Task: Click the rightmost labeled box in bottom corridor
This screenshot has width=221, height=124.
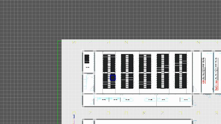Action: pyautogui.click(x=185, y=99)
